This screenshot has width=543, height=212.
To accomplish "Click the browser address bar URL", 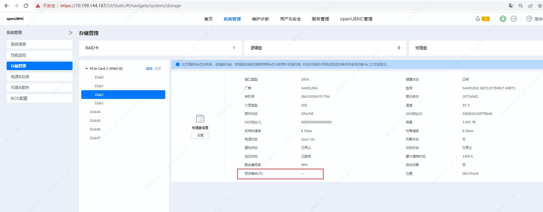I will click(120, 6).
